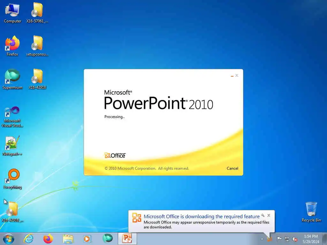Open the network status tray icon
Screen dimensions: 327x245
click(287, 239)
